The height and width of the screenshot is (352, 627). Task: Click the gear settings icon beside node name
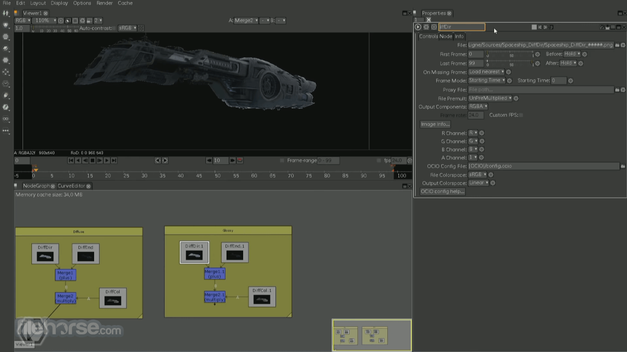pyautogui.click(x=426, y=27)
